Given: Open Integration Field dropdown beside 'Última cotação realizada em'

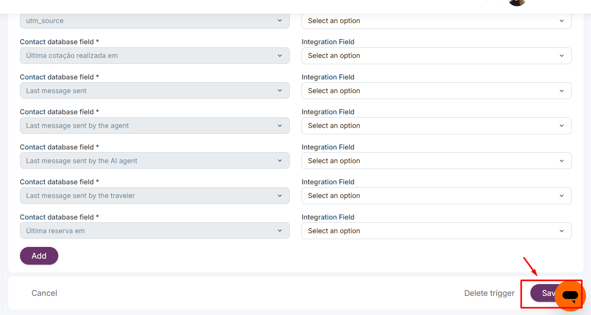Looking at the screenshot, I should point(437,56).
